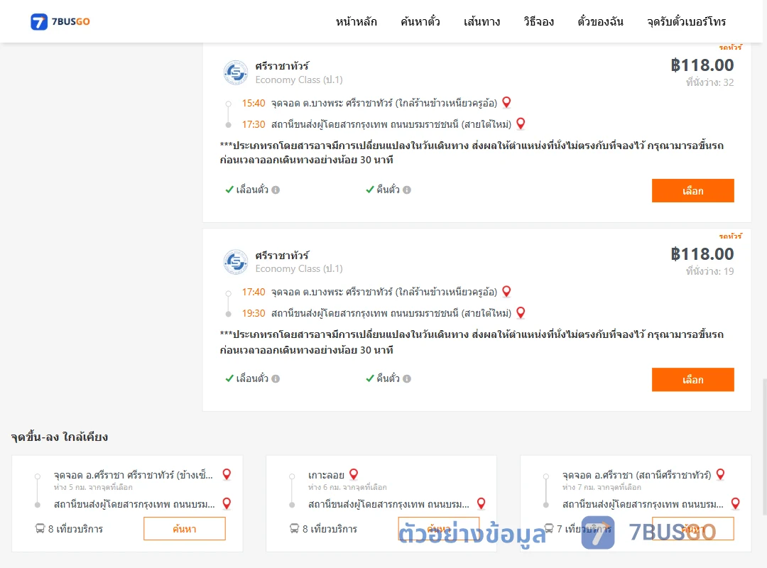Open the วิธีจอง menu item

click(x=538, y=21)
